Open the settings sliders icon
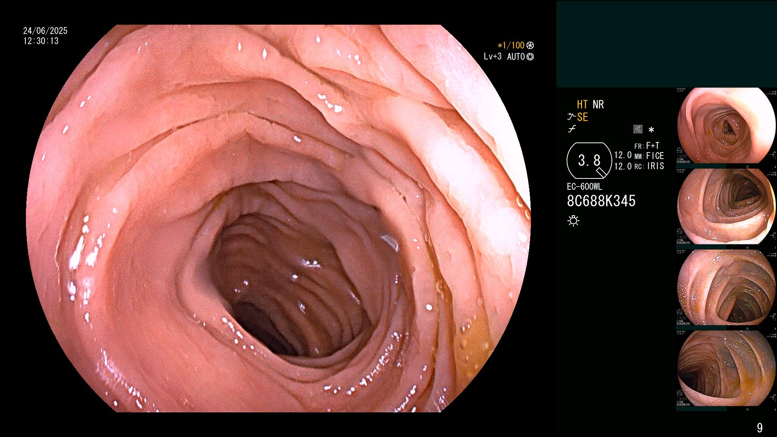 coord(638,129)
